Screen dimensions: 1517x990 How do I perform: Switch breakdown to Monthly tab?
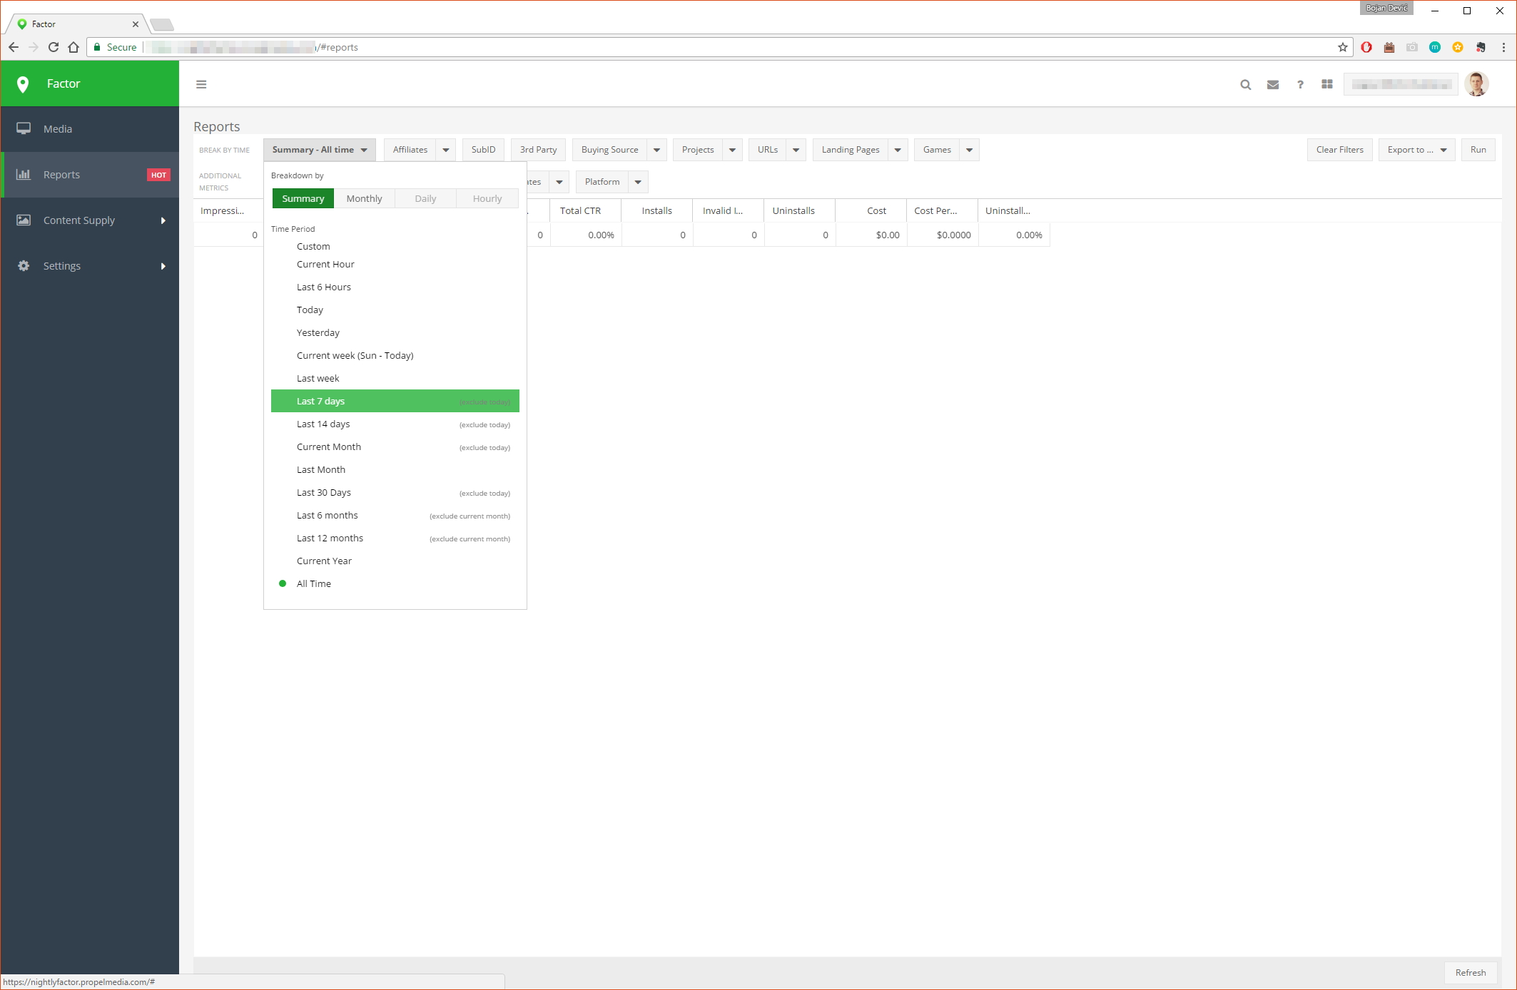[x=364, y=198]
